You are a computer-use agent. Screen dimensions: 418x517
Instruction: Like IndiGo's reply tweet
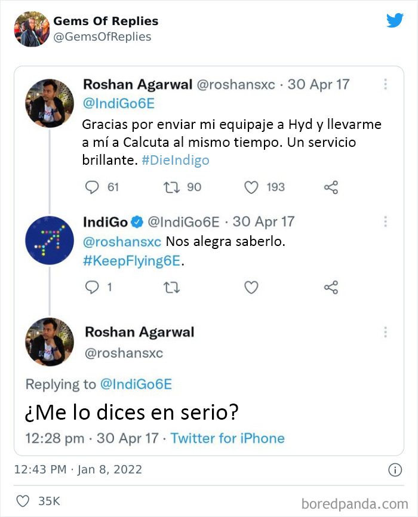pos(251,288)
